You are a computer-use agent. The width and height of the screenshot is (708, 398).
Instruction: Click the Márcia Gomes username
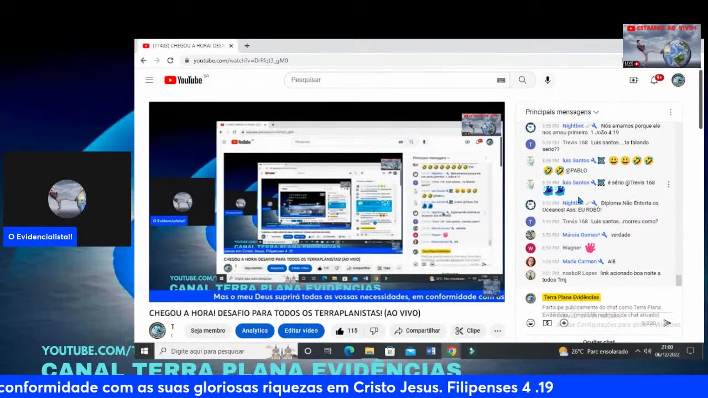pos(581,235)
